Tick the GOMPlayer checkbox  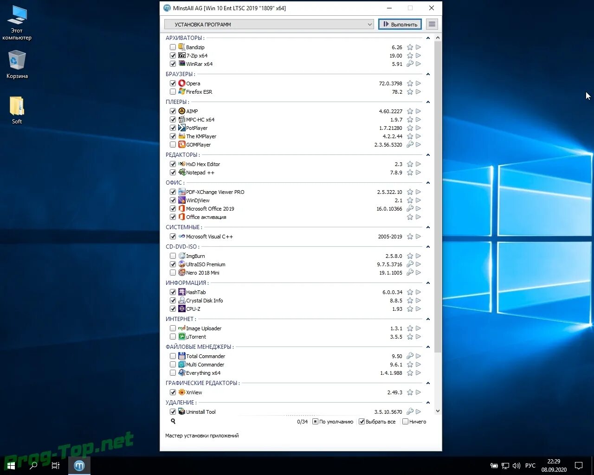tap(173, 145)
